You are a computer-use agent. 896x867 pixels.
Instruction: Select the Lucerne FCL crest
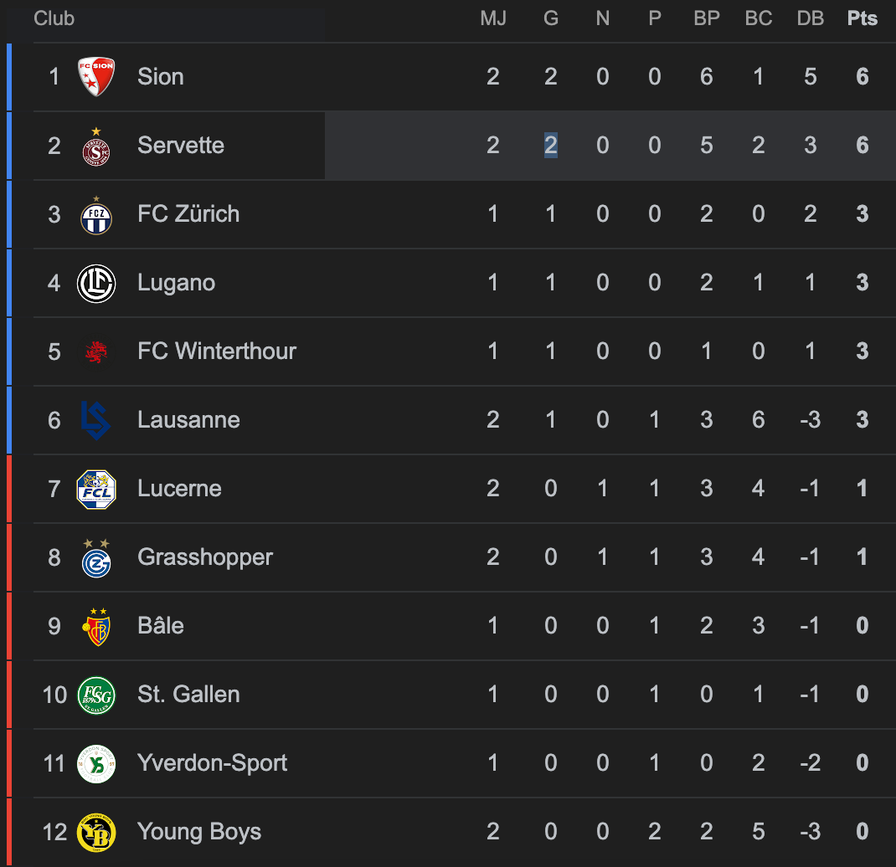(96, 489)
